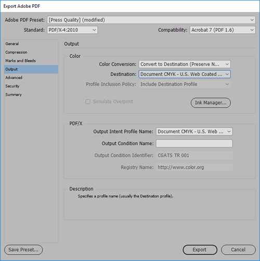This screenshot has width=260, height=261.
Task: Open the Adobe PDF Preset dropdown
Action: 151,20
